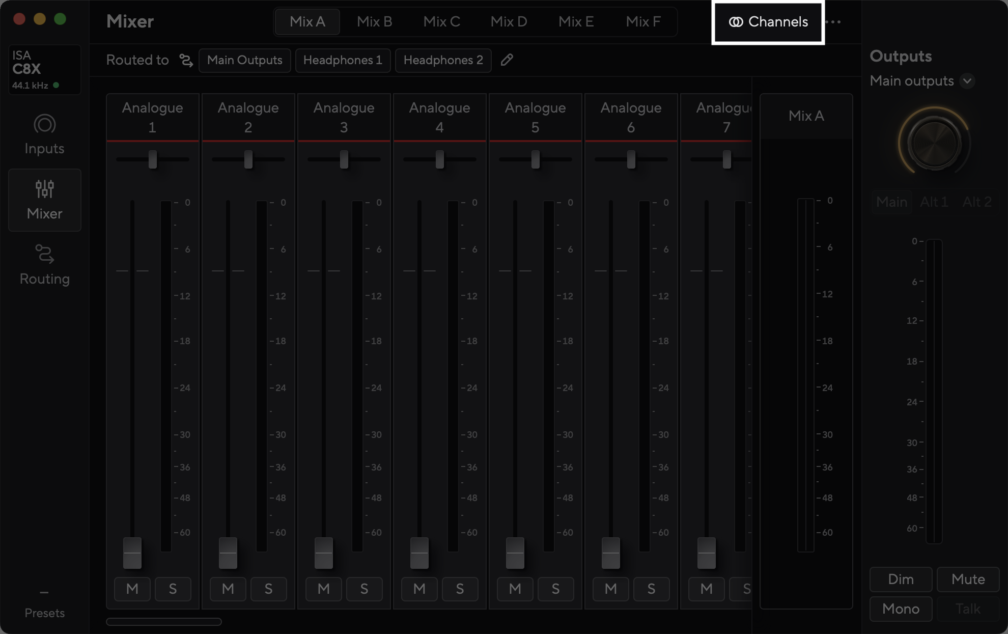Open the Inputs page from the sidebar
This screenshot has height=634, width=1008.
[44, 134]
